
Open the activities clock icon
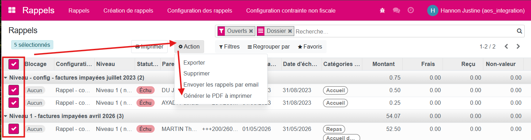click(x=410, y=10)
